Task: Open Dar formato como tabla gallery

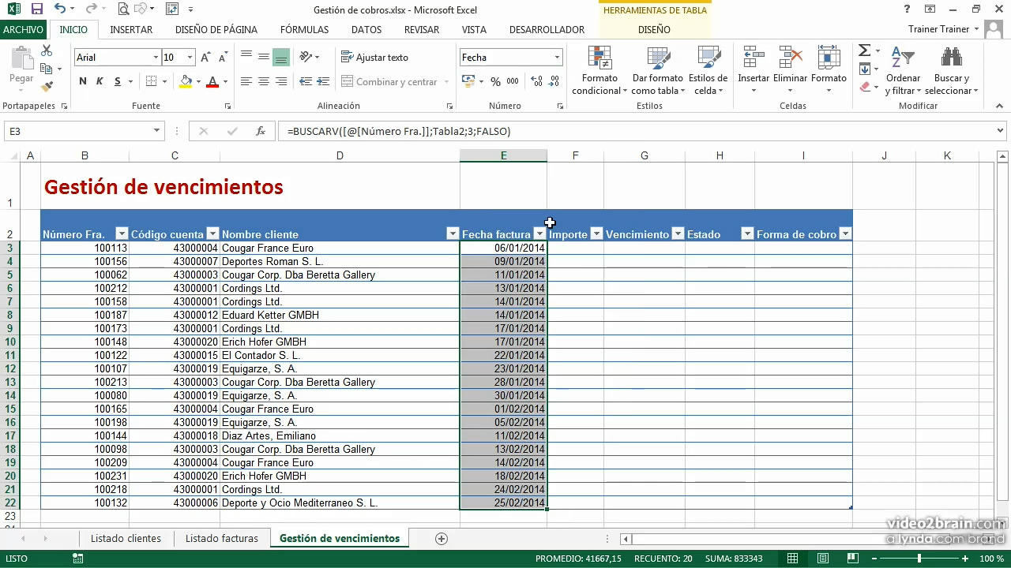Action: click(x=657, y=70)
